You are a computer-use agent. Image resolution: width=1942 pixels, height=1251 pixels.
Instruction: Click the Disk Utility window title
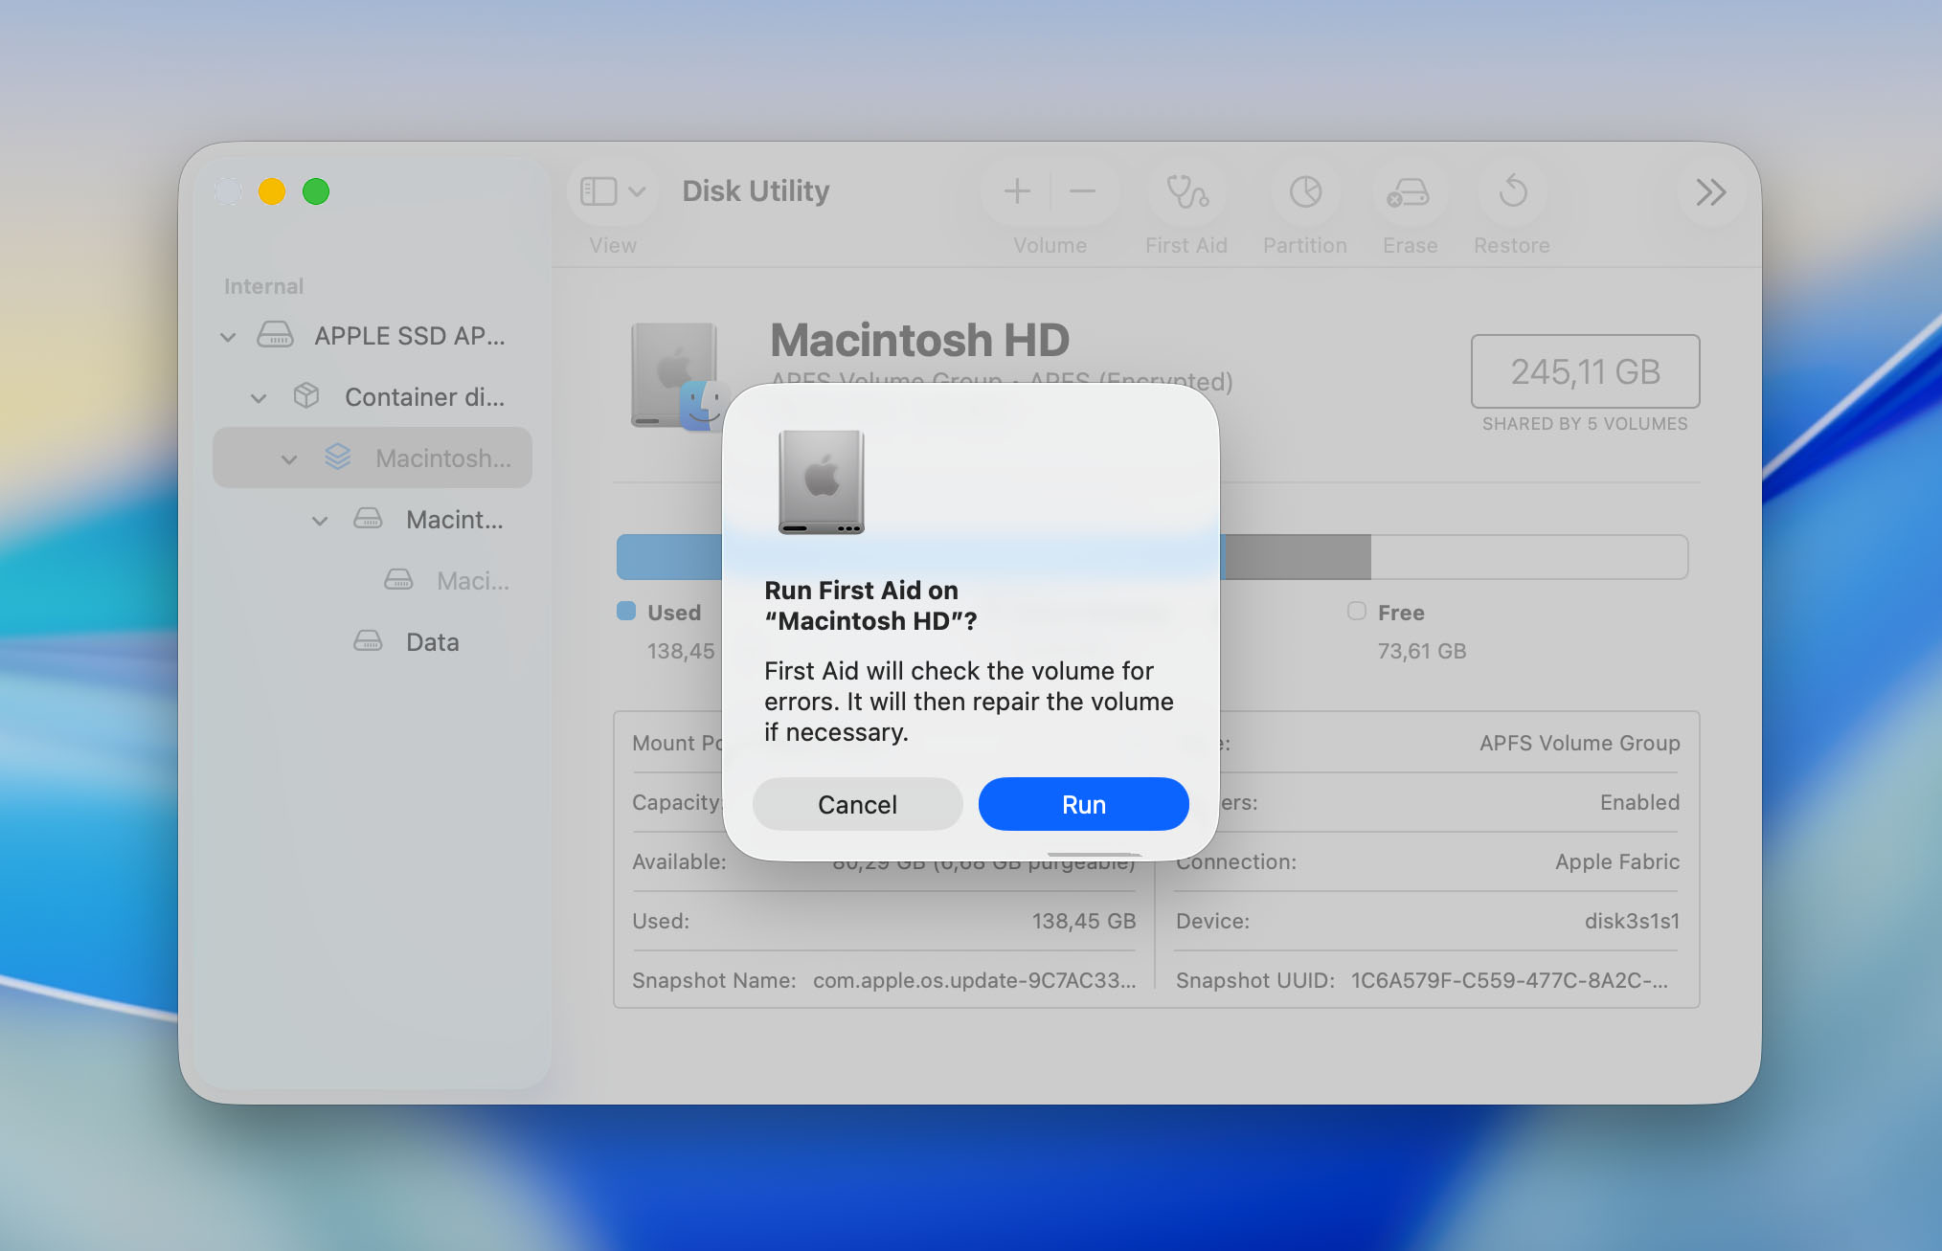(756, 191)
